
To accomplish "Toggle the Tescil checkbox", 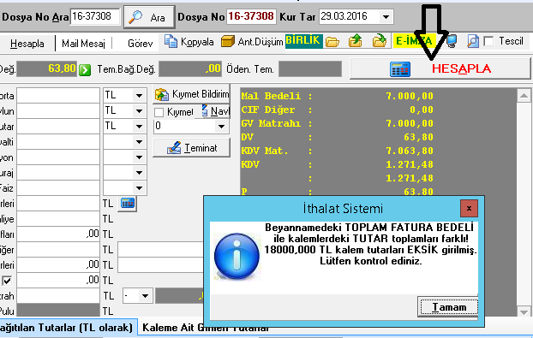I will coord(488,42).
